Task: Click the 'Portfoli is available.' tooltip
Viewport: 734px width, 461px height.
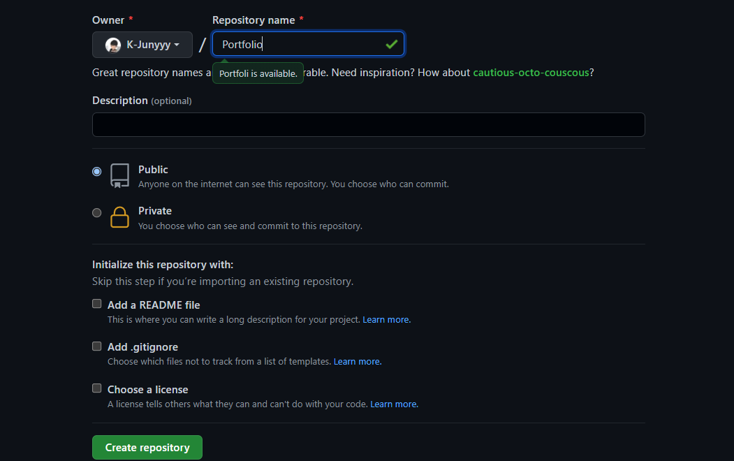Action: [x=258, y=73]
